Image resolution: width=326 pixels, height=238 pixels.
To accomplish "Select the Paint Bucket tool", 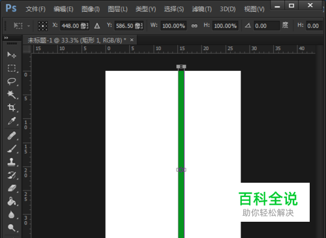I will 12,202.
